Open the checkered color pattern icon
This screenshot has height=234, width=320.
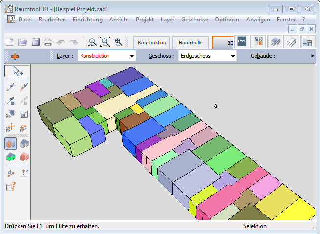tap(258, 41)
